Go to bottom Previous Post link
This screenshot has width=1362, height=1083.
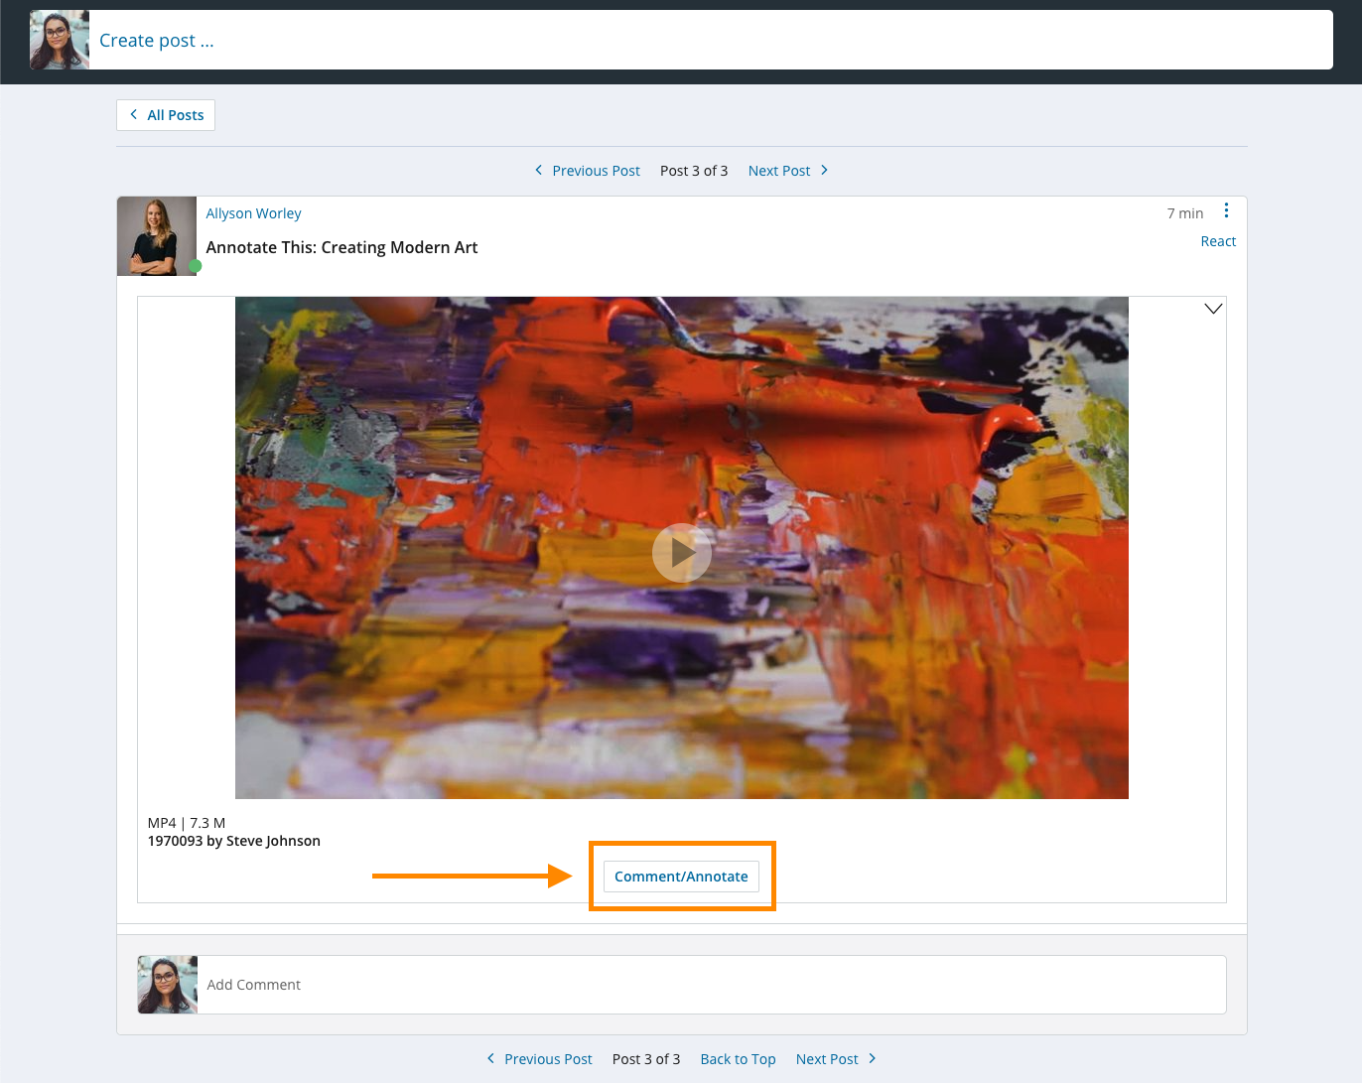click(548, 1059)
